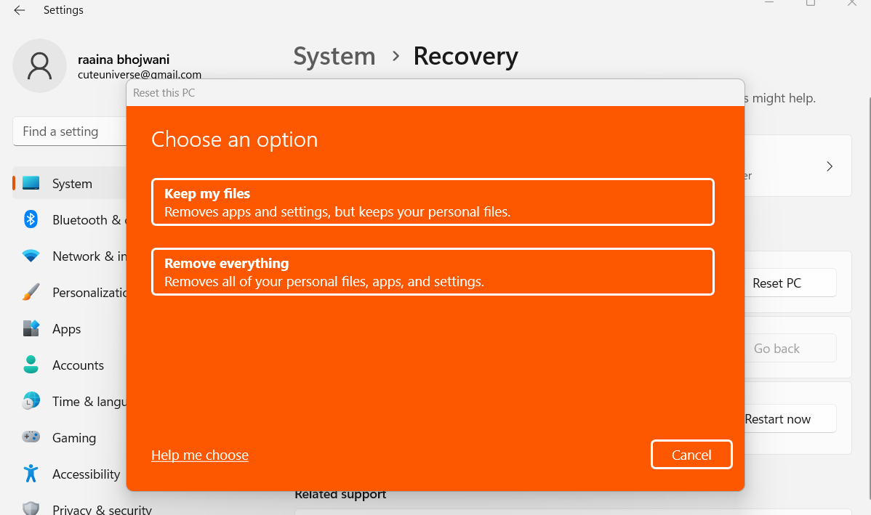Click the Privacy & security shield icon
The height and width of the screenshot is (515, 871).
pos(31,508)
